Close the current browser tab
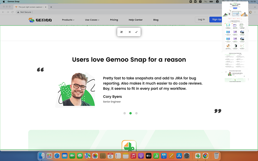The width and height of the screenshot is (258, 161). pos(46,7)
